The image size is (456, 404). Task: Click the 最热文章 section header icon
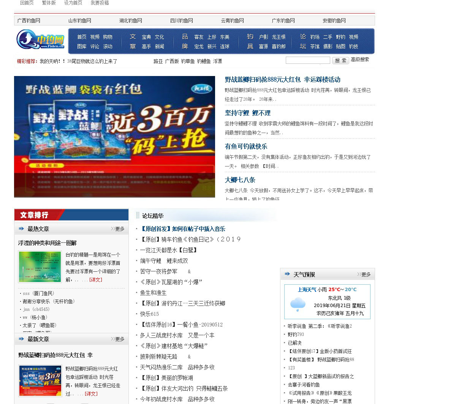(21, 229)
